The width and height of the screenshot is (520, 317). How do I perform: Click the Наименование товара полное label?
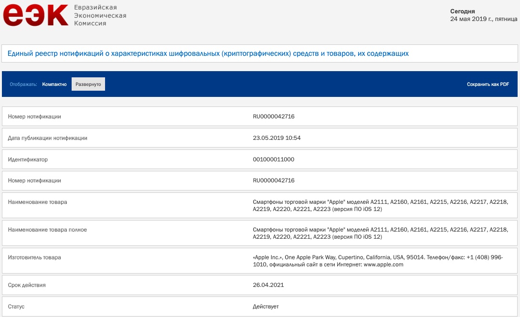47,230
